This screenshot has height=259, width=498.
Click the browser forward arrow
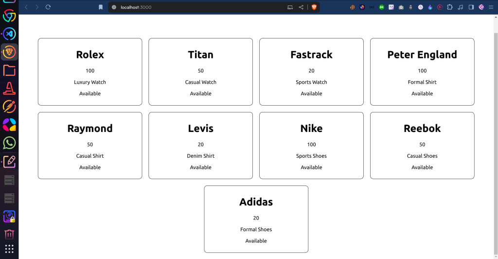point(37,7)
